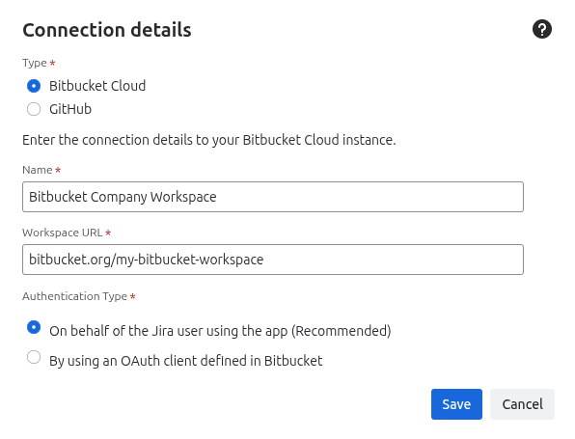Choose the GitHub connection type
The image size is (575, 439).
pos(34,109)
